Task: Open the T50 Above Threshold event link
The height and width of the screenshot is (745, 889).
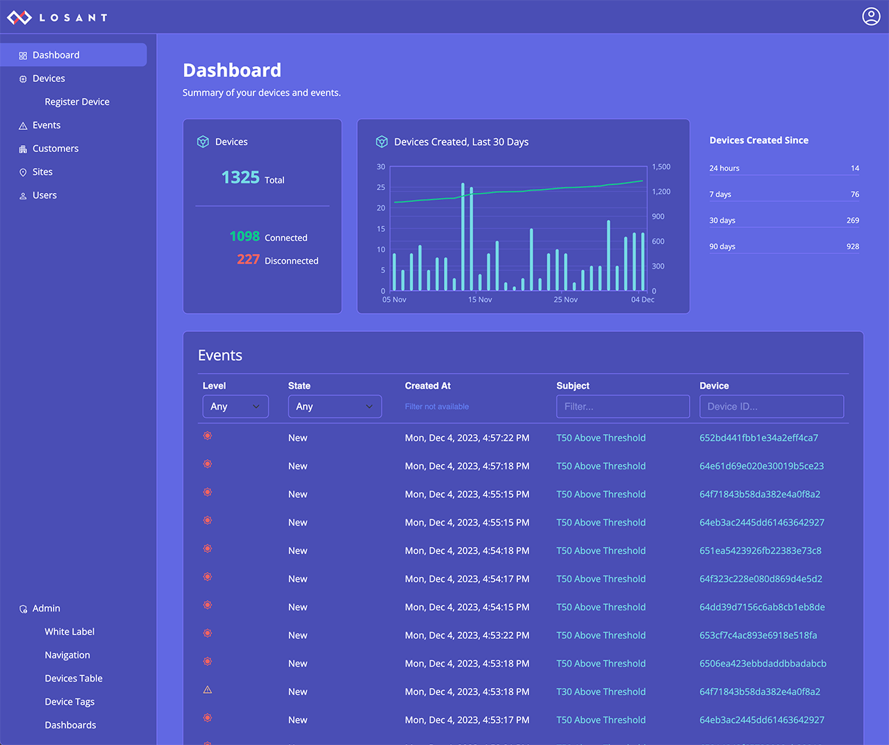Action: [x=601, y=437]
